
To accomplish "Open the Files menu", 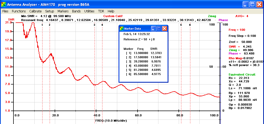I will click(x=5, y=11).
